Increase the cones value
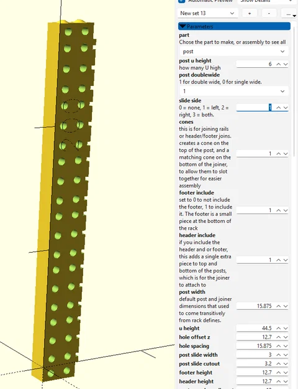The image size is (298, 389). [279, 154]
